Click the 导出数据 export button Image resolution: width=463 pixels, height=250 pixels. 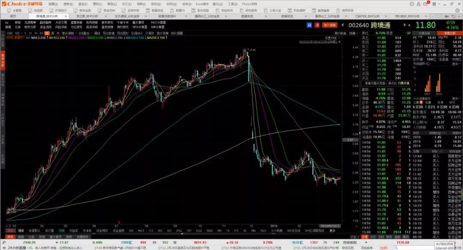(108, 33)
